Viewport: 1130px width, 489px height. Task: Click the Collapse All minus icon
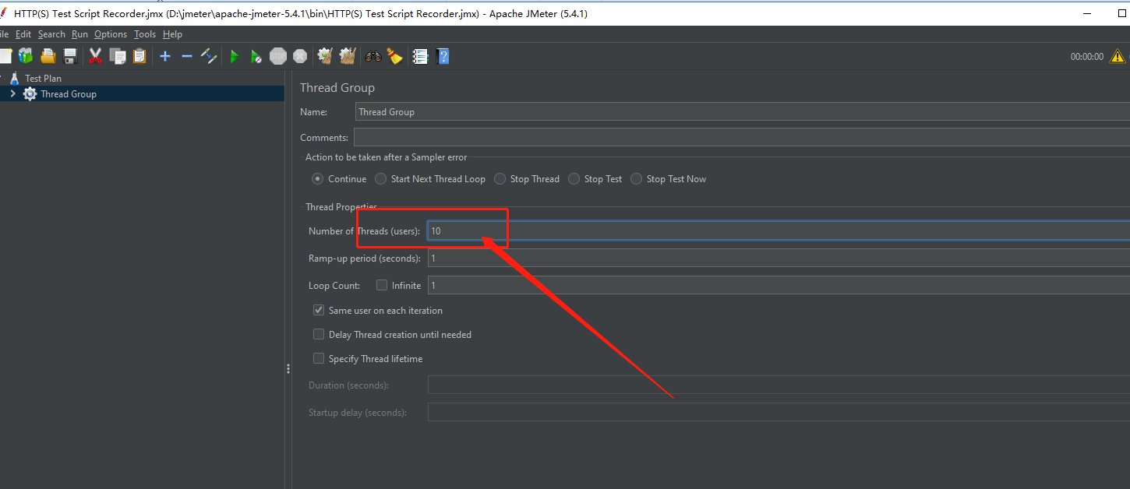187,56
